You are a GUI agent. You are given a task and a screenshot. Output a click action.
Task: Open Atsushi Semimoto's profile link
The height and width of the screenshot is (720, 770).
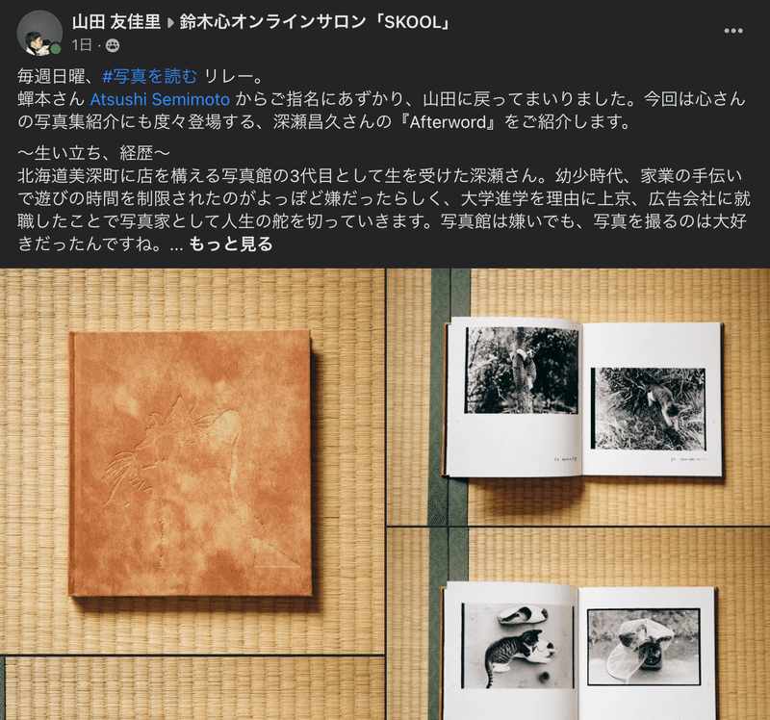click(x=160, y=99)
